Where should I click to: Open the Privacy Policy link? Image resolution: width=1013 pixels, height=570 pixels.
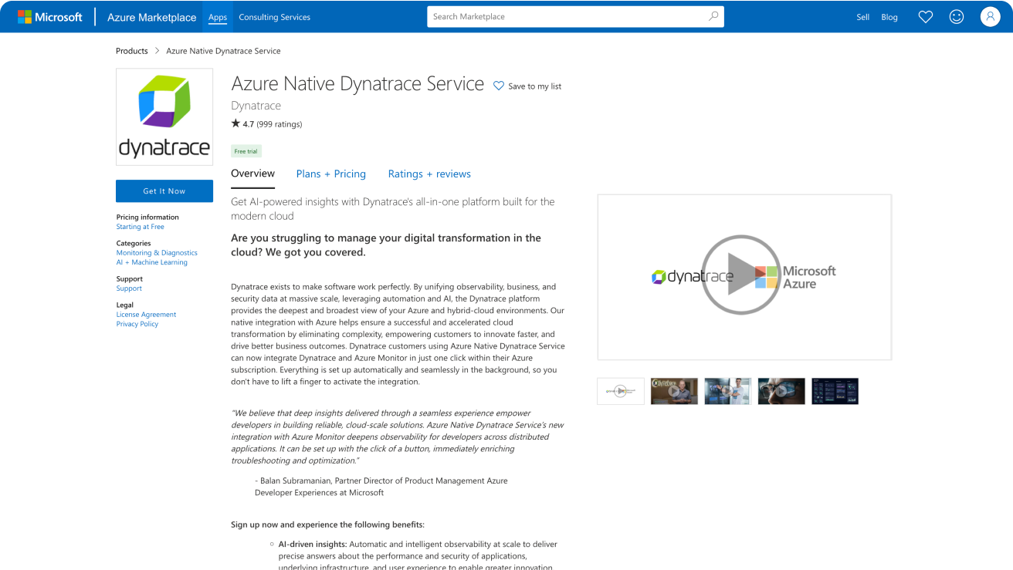tap(137, 324)
